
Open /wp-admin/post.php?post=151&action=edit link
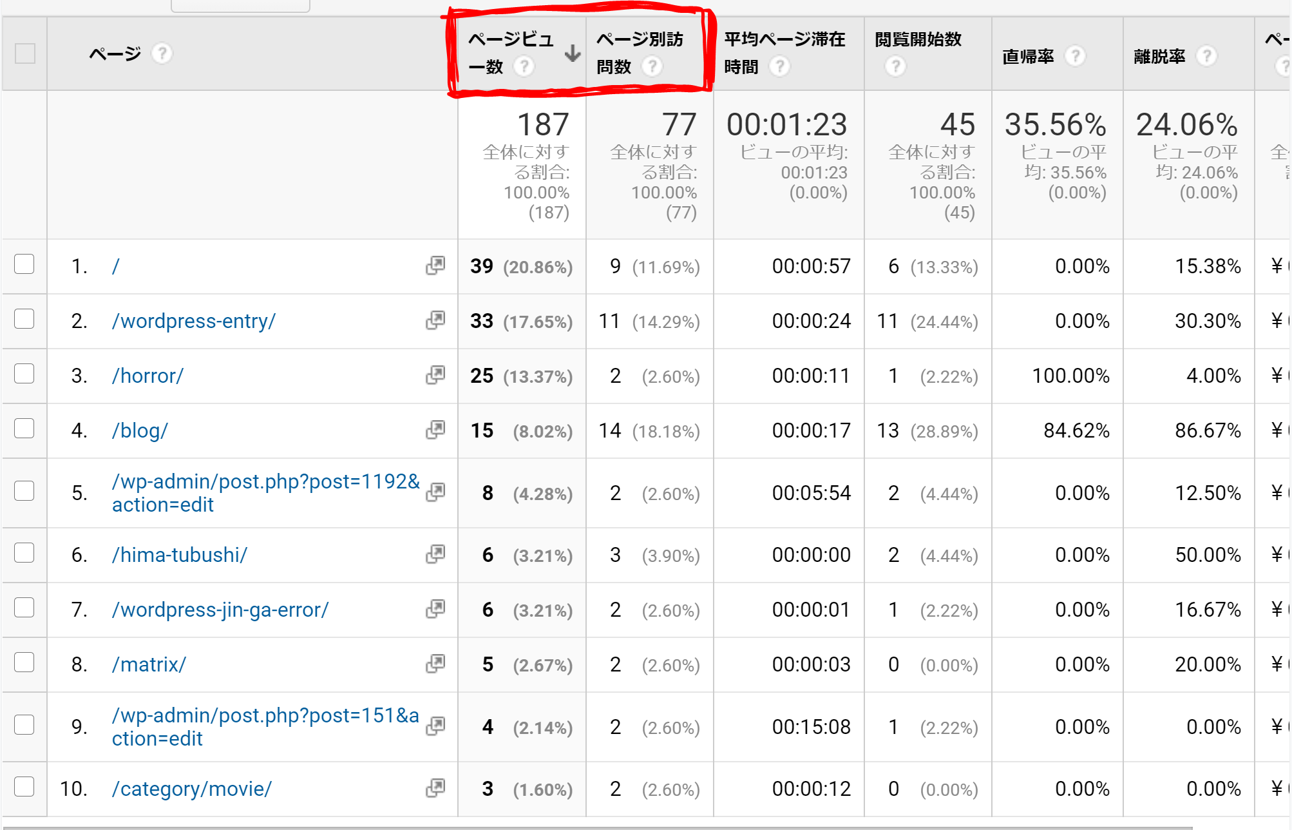(x=265, y=727)
